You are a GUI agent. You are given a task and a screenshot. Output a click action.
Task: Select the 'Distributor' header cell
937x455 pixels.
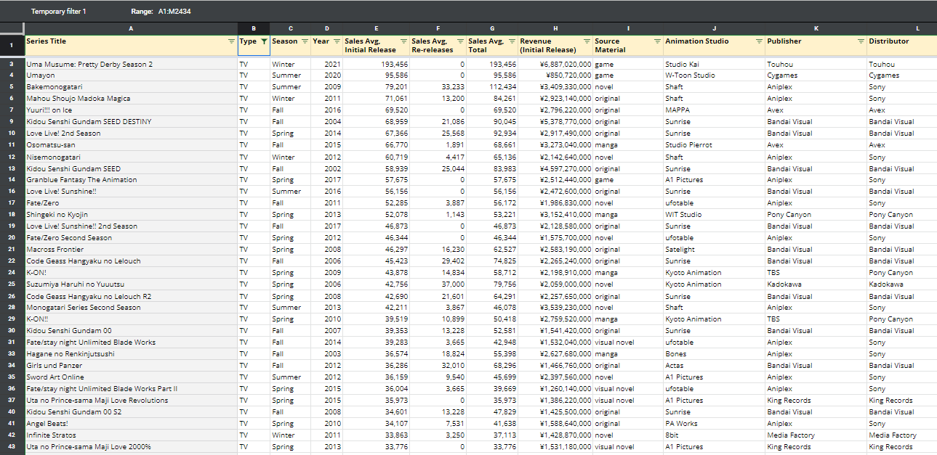click(x=901, y=45)
